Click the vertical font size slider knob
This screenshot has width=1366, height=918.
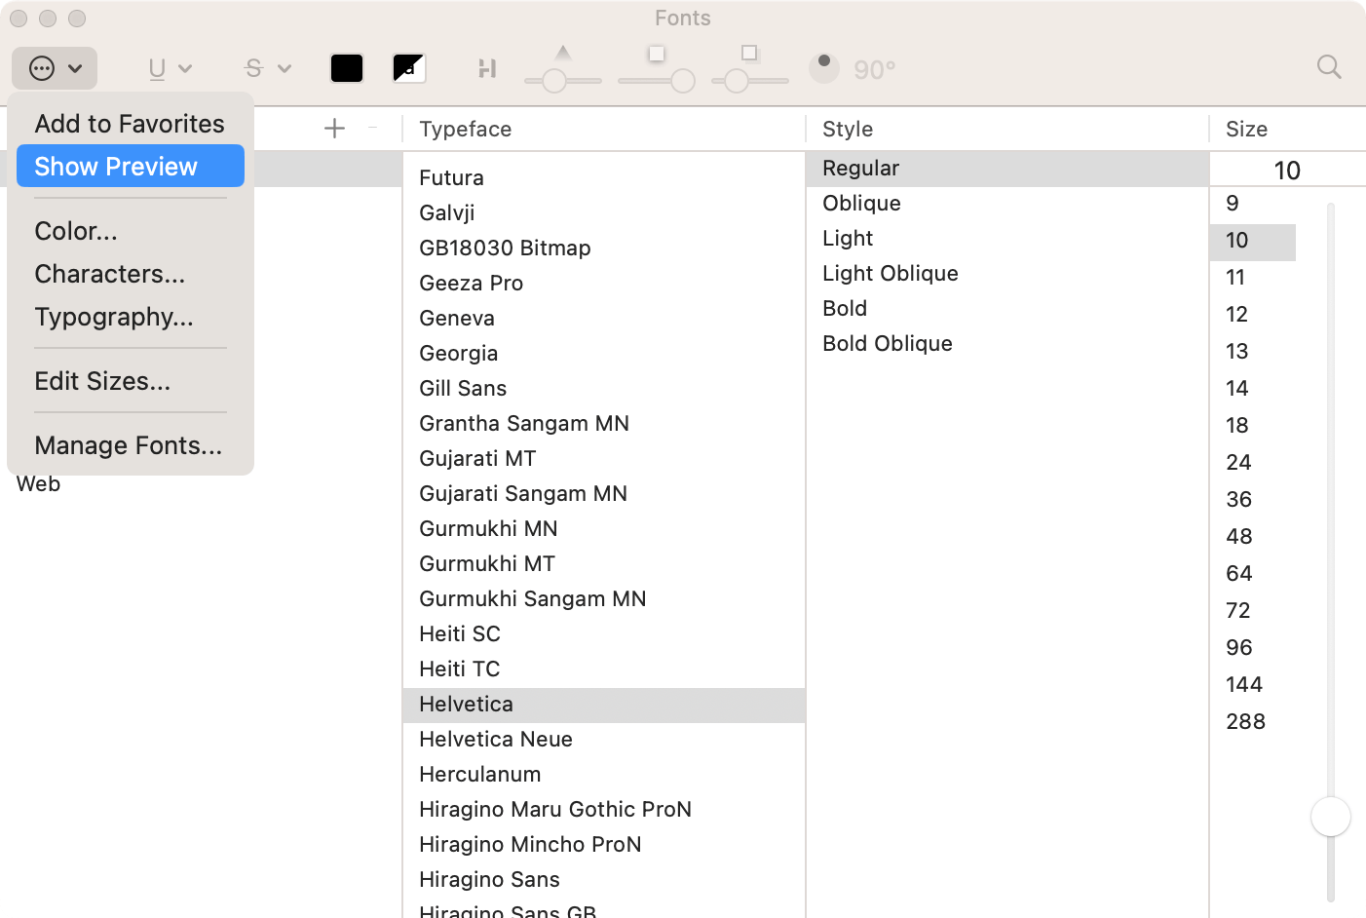(x=1331, y=817)
